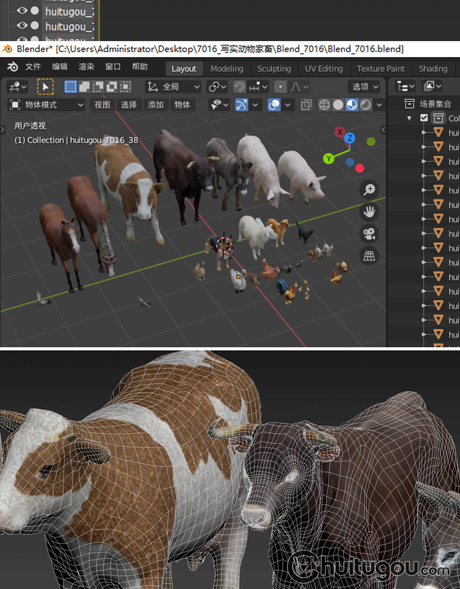The width and height of the screenshot is (460, 589).
Task: Switch perspective/orthographic with grid icon
Action: [x=369, y=256]
